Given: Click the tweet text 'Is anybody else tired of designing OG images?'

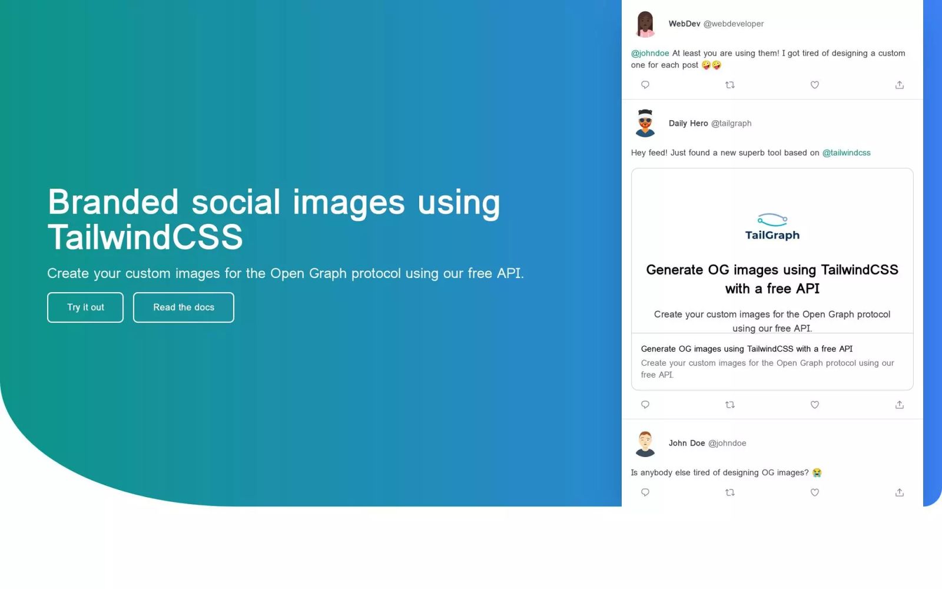Looking at the screenshot, I should pos(719,472).
